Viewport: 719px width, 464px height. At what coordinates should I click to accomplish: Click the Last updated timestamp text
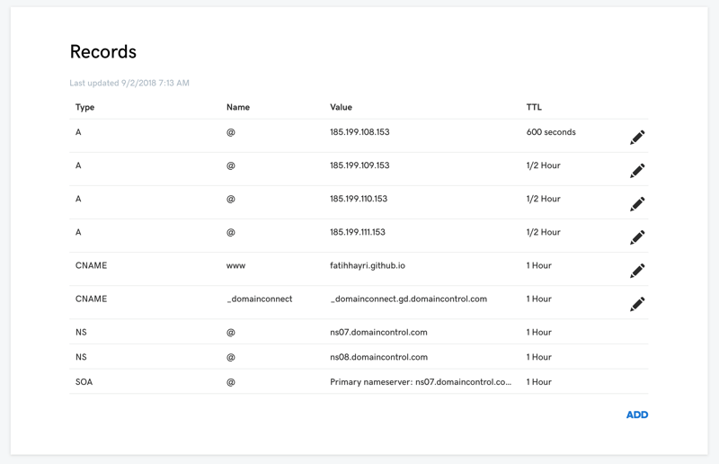pyautogui.click(x=129, y=83)
